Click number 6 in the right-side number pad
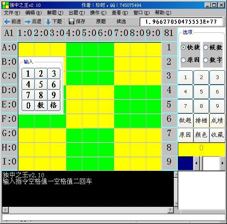Screen dimensions: 227x224 click(x=217, y=92)
